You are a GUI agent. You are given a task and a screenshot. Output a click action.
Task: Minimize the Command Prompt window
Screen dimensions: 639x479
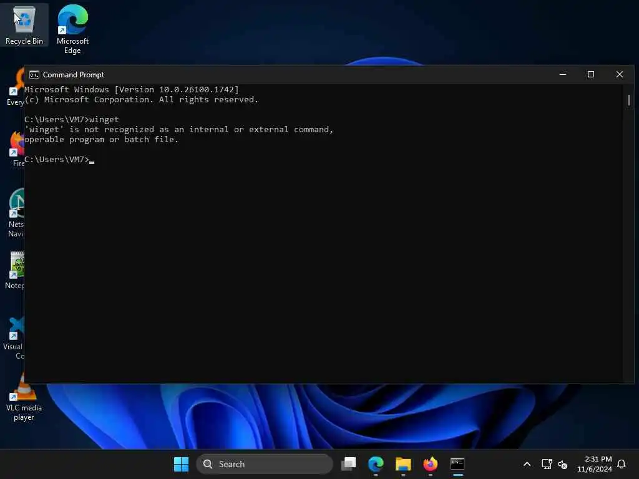pos(563,75)
